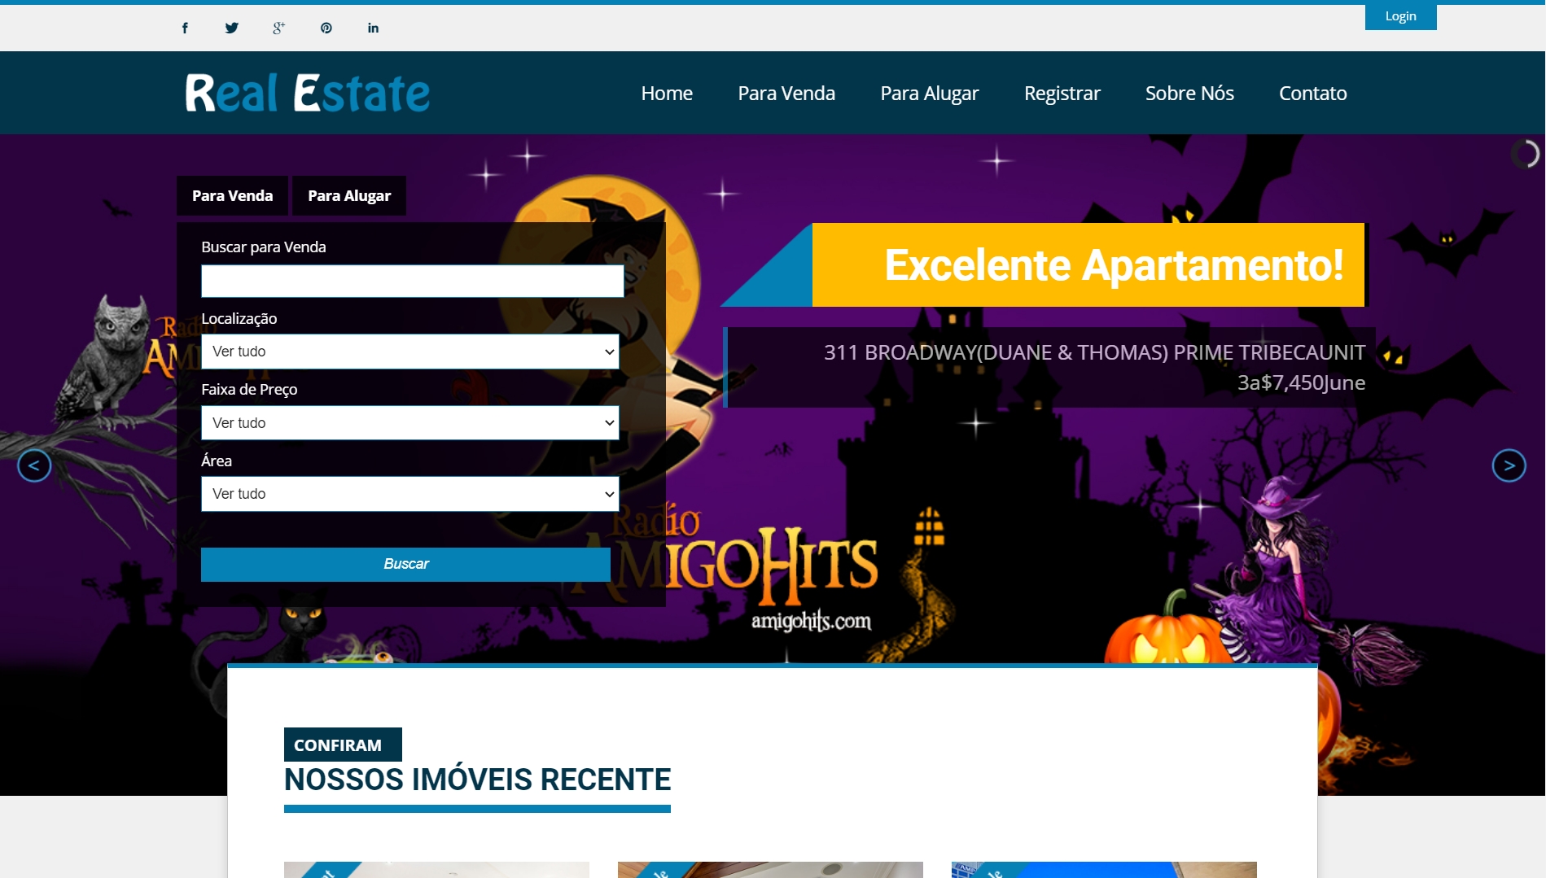Open Registrar in the navigation menu
This screenshot has height=878, width=1546.
[1062, 94]
